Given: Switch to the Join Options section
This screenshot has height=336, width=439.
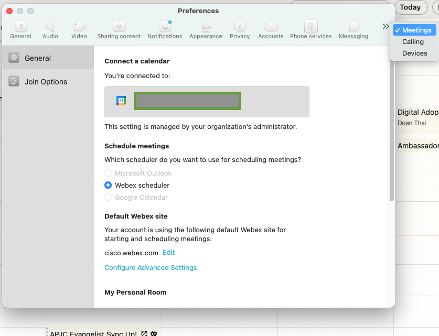Looking at the screenshot, I should click(46, 82).
